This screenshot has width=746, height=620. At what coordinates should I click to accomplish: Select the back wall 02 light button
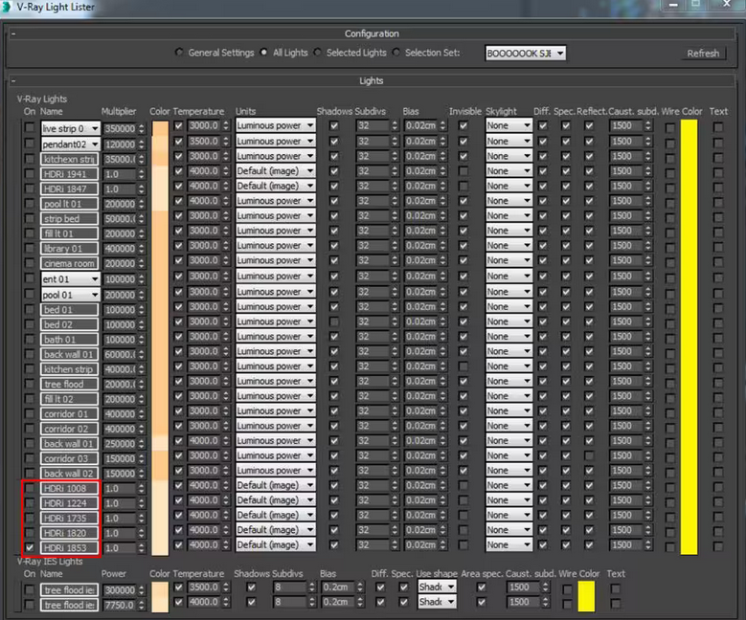click(70, 474)
